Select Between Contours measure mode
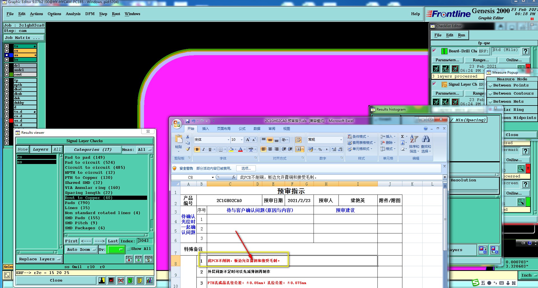This screenshot has width=538, height=288. [512, 93]
